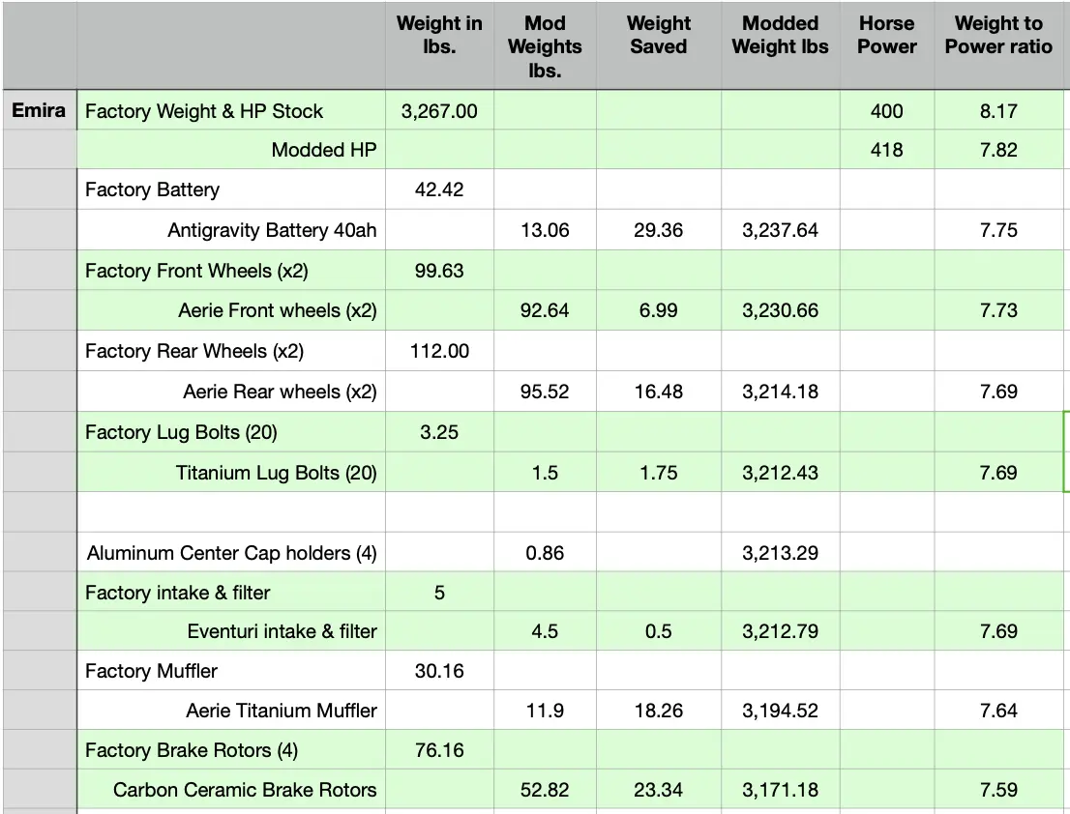Click the Weight in lbs. column header

tap(439, 36)
